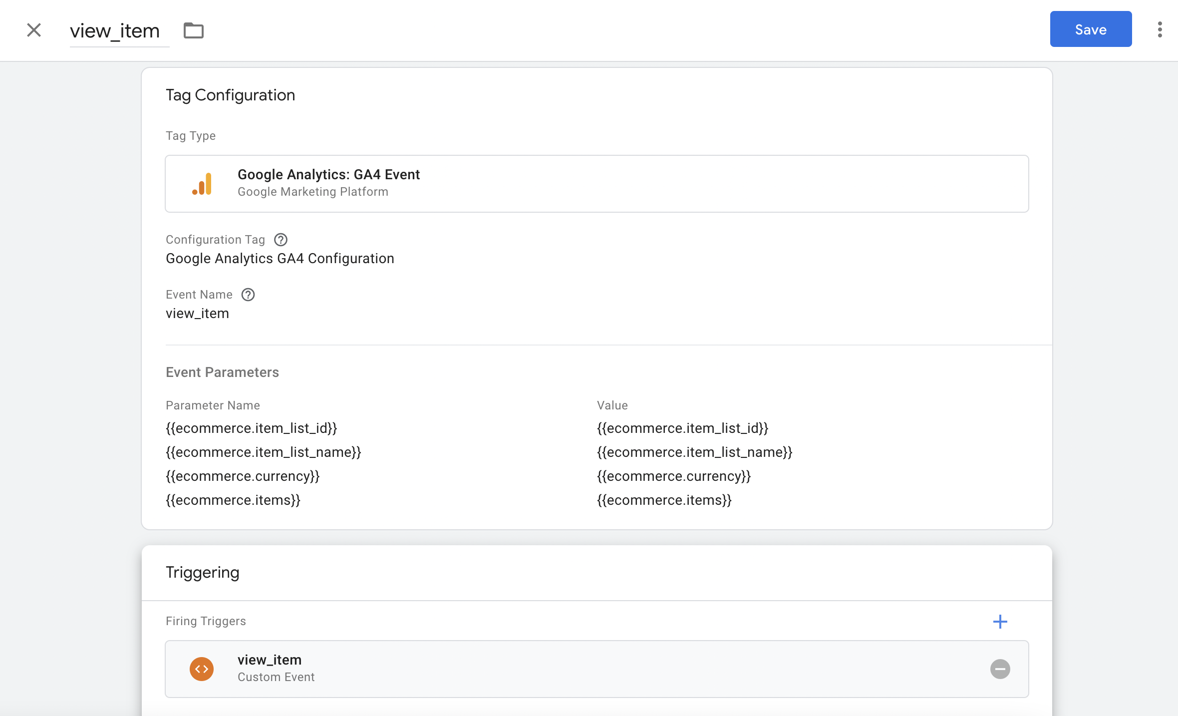Click parameter name {{ecommerce.items}}
The width and height of the screenshot is (1178, 716).
click(x=233, y=500)
